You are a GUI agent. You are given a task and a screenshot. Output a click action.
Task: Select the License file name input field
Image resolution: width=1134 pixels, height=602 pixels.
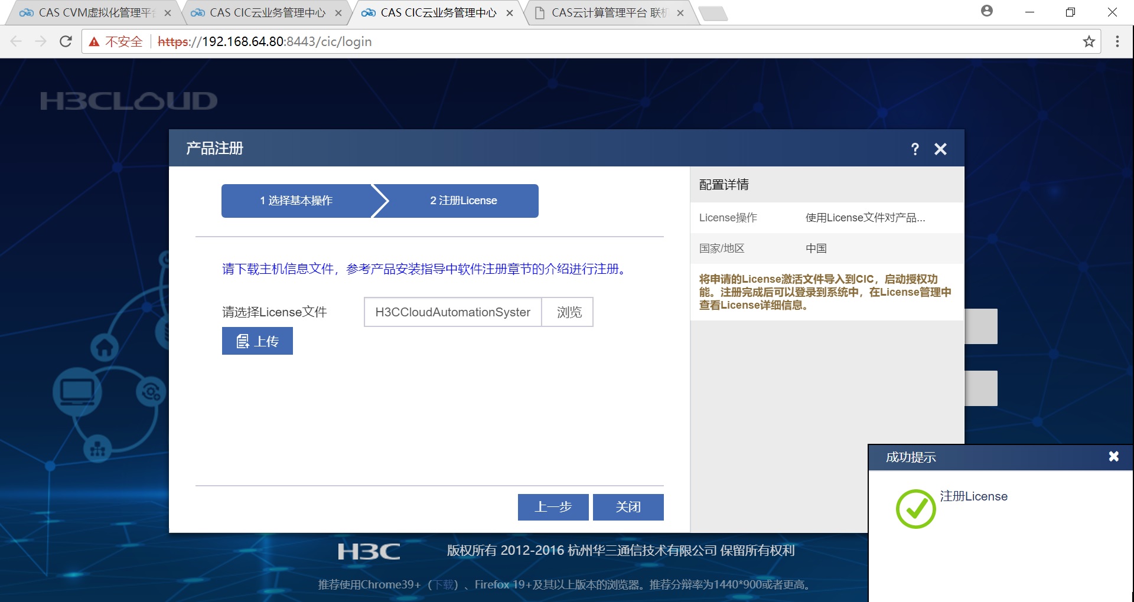(452, 312)
